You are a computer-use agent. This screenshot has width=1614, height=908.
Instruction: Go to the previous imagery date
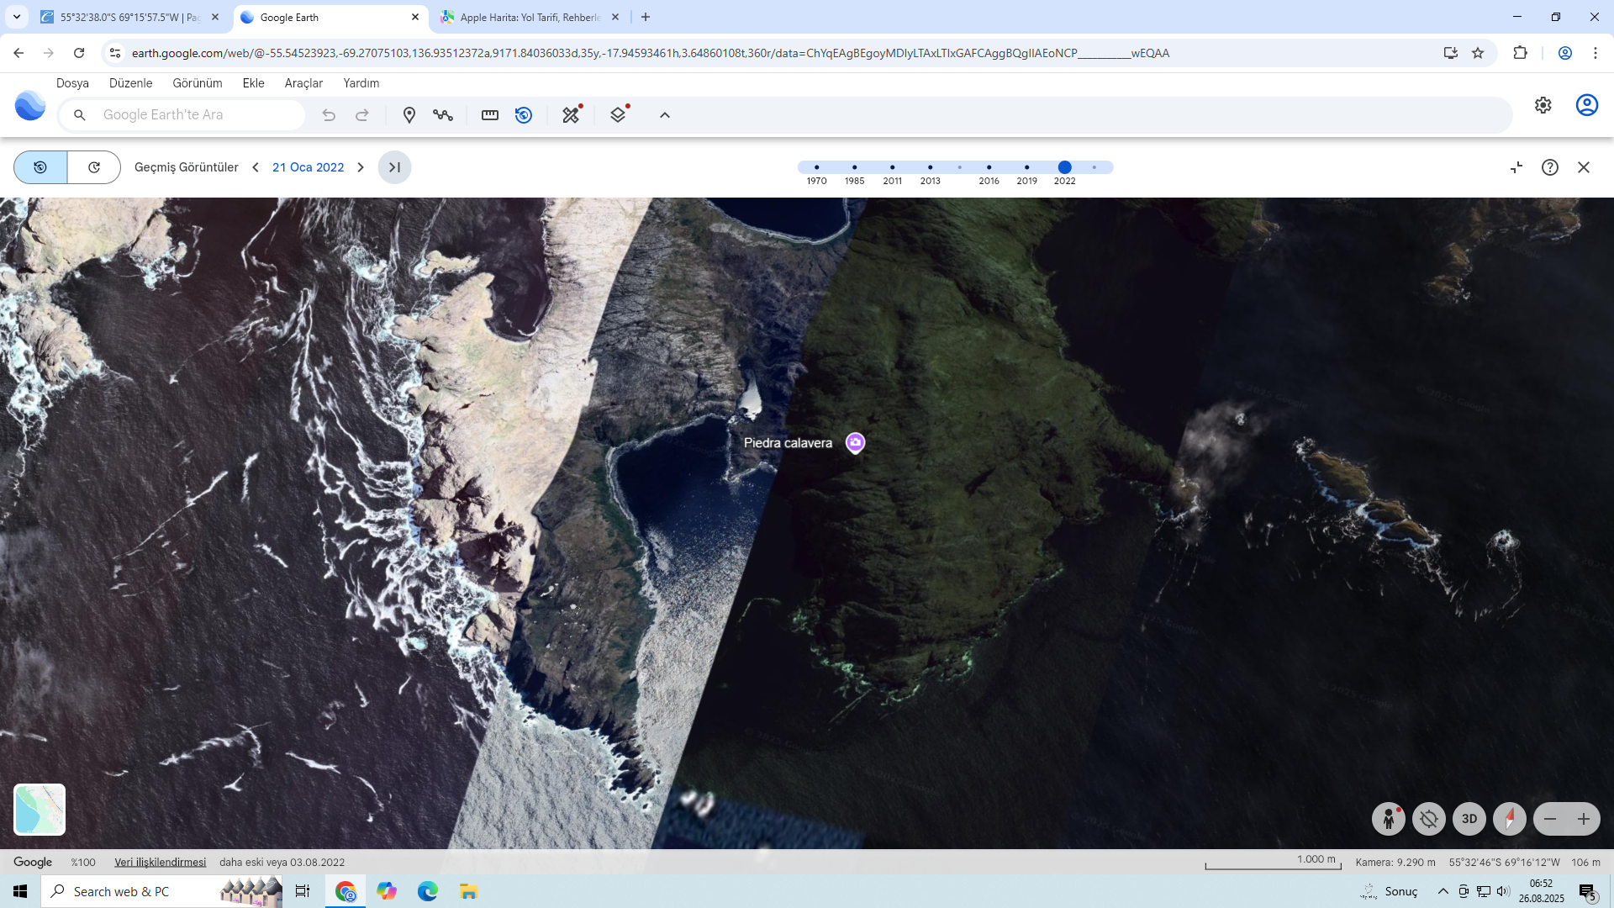click(256, 167)
